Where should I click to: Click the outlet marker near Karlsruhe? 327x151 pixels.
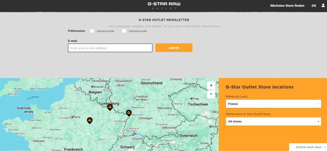[129, 113]
